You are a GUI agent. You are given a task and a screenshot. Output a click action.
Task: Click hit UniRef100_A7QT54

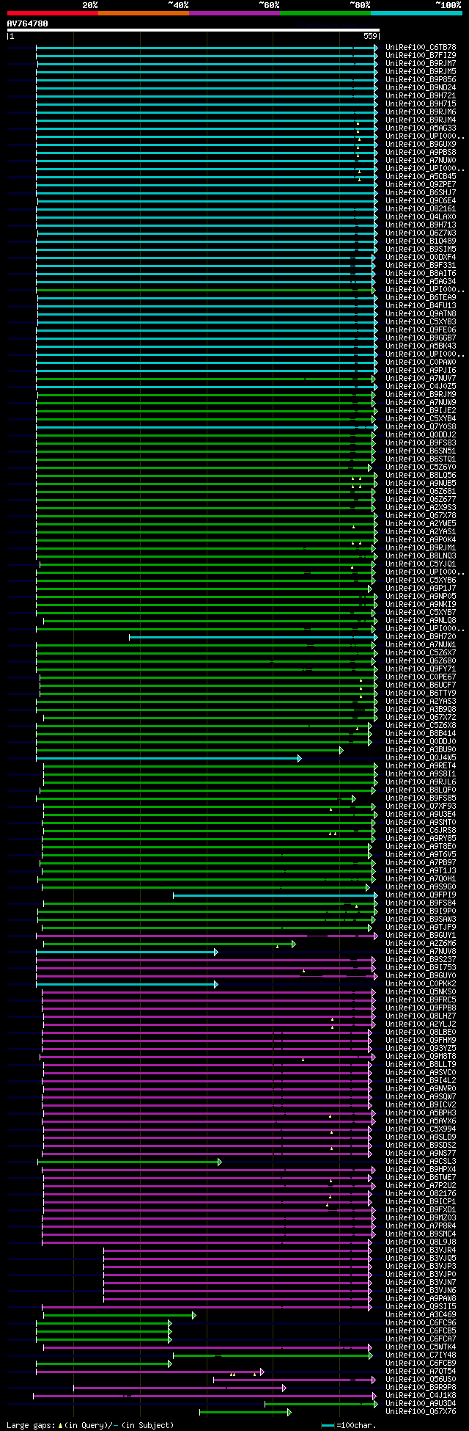pyautogui.click(x=421, y=1372)
